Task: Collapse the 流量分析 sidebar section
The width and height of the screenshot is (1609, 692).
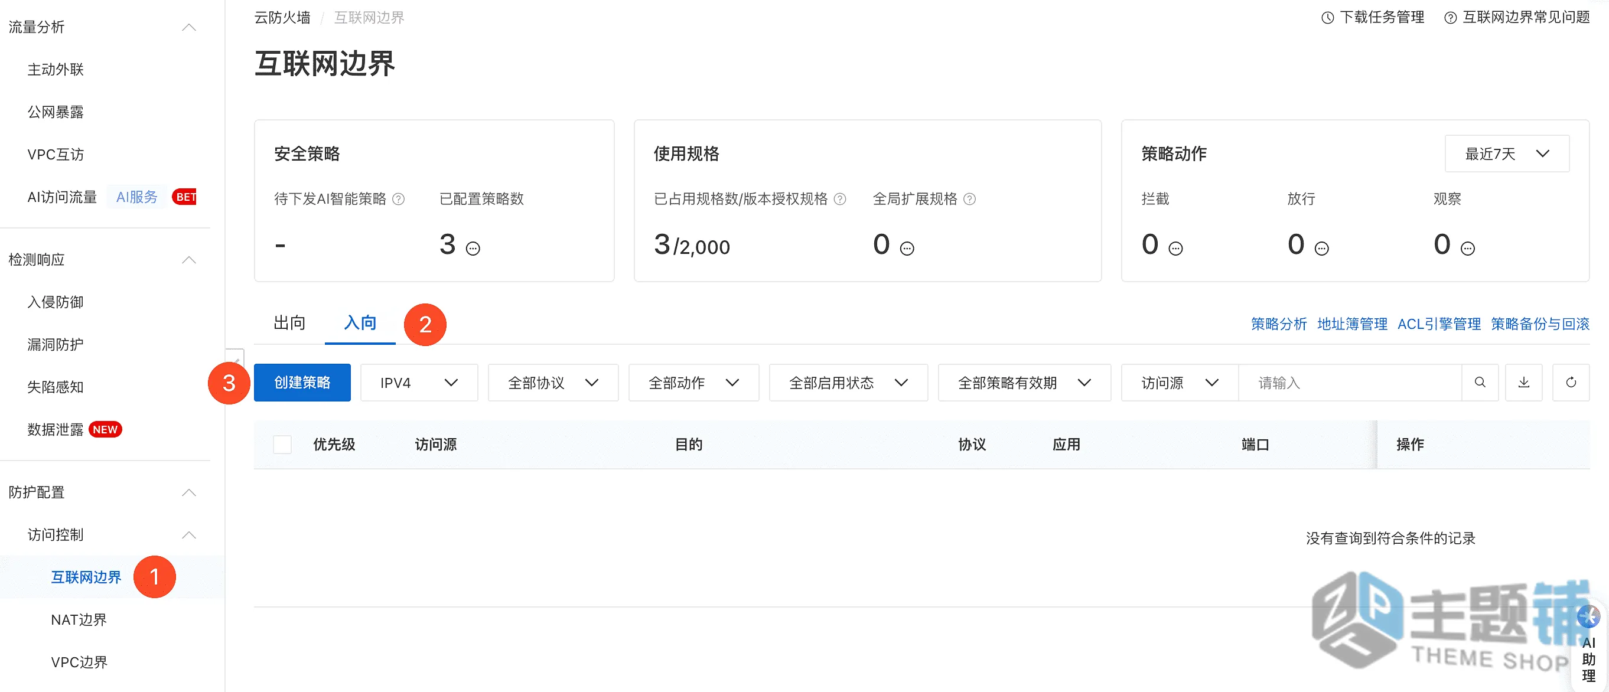Action: tap(188, 27)
